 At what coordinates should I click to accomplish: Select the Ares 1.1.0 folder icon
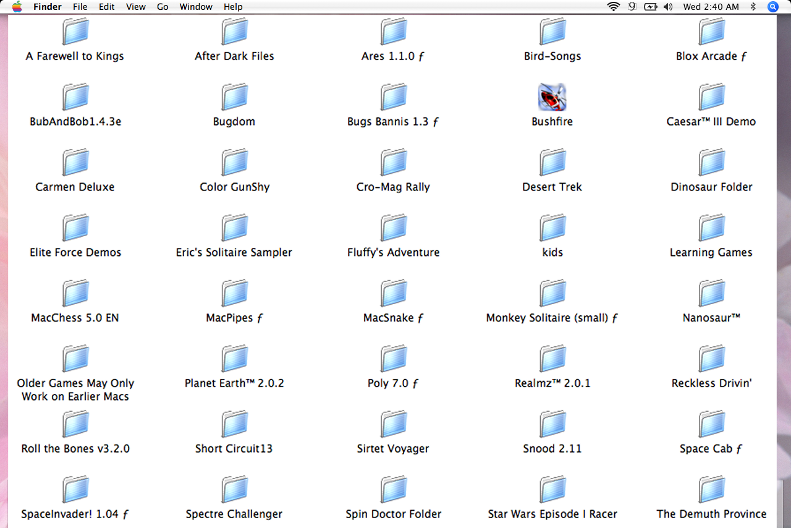click(x=394, y=31)
